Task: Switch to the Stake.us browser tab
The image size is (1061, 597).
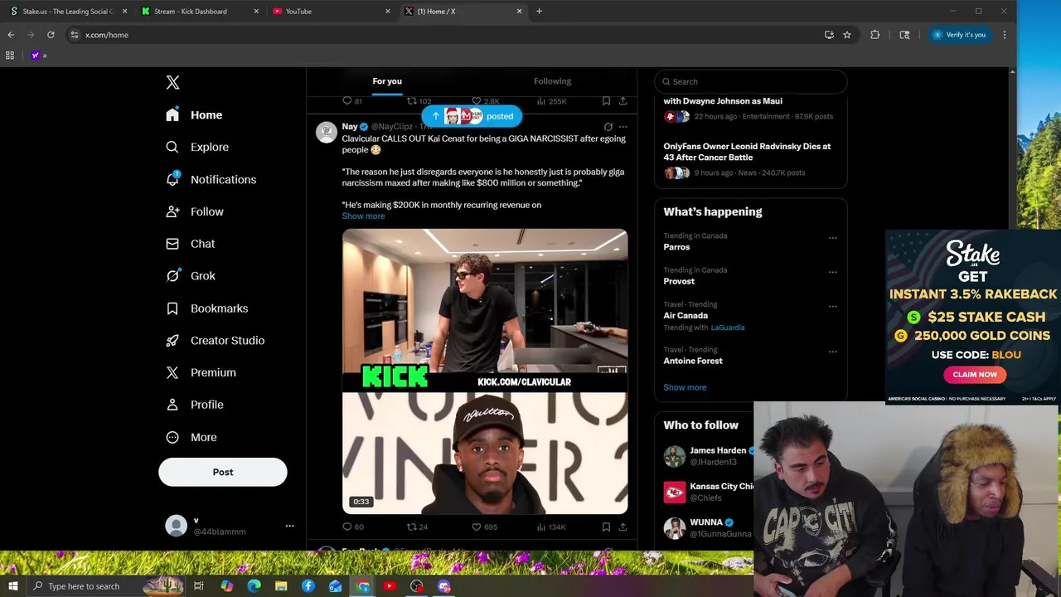Action: [x=68, y=12]
